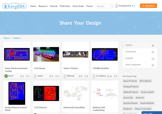Image resolution: width=162 pixels, height=114 pixels.
Task: Select Component in the sidebar list
Action: 140,51
